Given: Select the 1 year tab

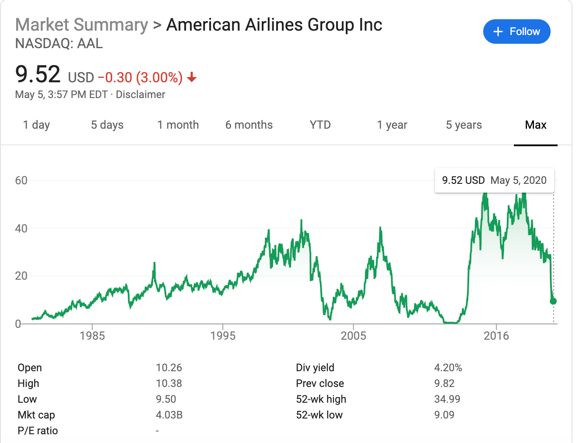Looking at the screenshot, I should (x=392, y=125).
